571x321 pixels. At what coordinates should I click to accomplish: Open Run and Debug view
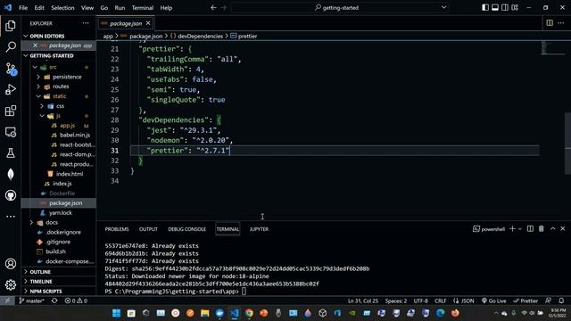pyautogui.click(x=11, y=89)
